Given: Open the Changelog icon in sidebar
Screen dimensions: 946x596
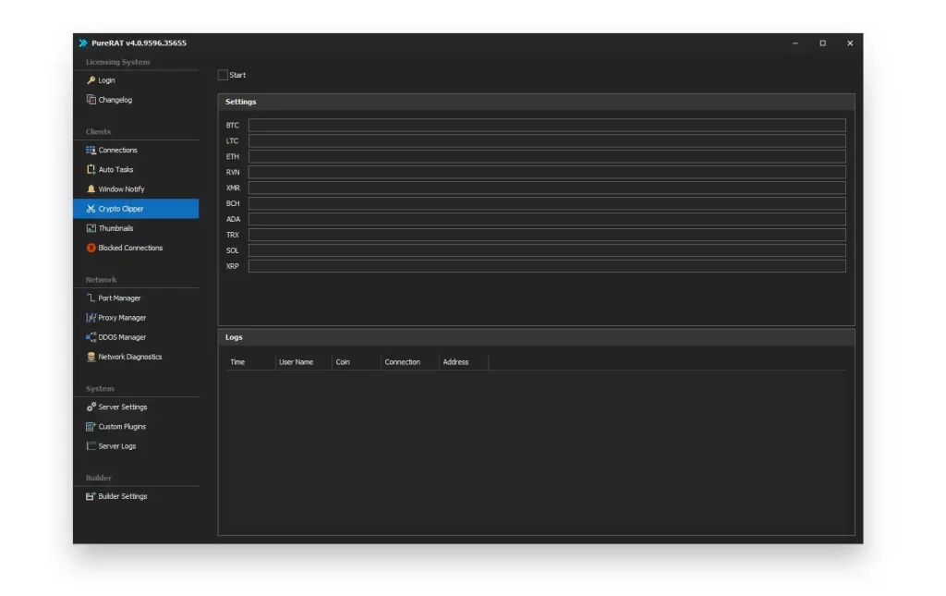Looking at the screenshot, I should pyautogui.click(x=91, y=100).
